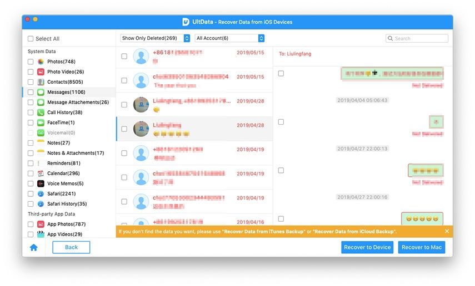Click the emoji message bubble at bottom

click(422, 218)
